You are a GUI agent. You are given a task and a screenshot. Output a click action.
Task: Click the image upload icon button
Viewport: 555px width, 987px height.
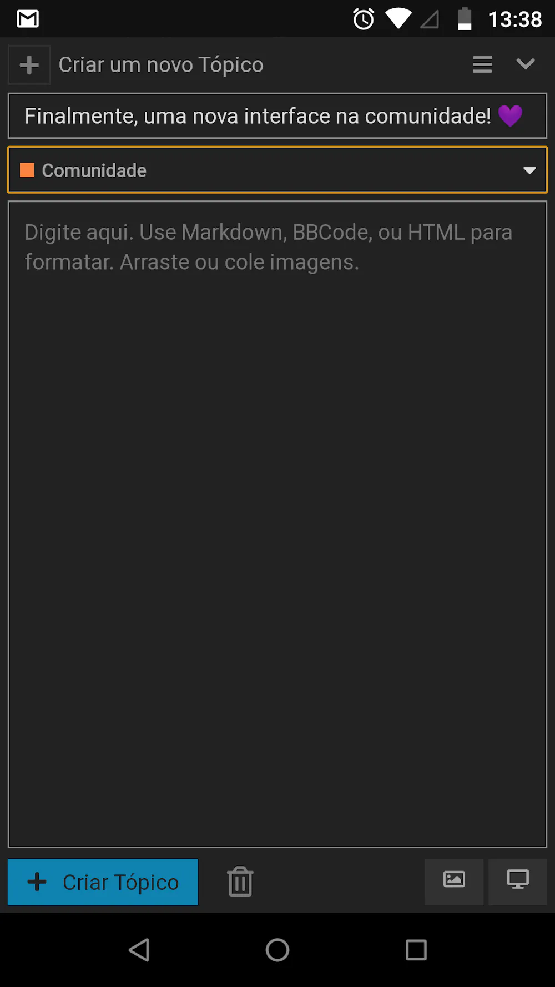pyautogui.click(x=454, y=882)
